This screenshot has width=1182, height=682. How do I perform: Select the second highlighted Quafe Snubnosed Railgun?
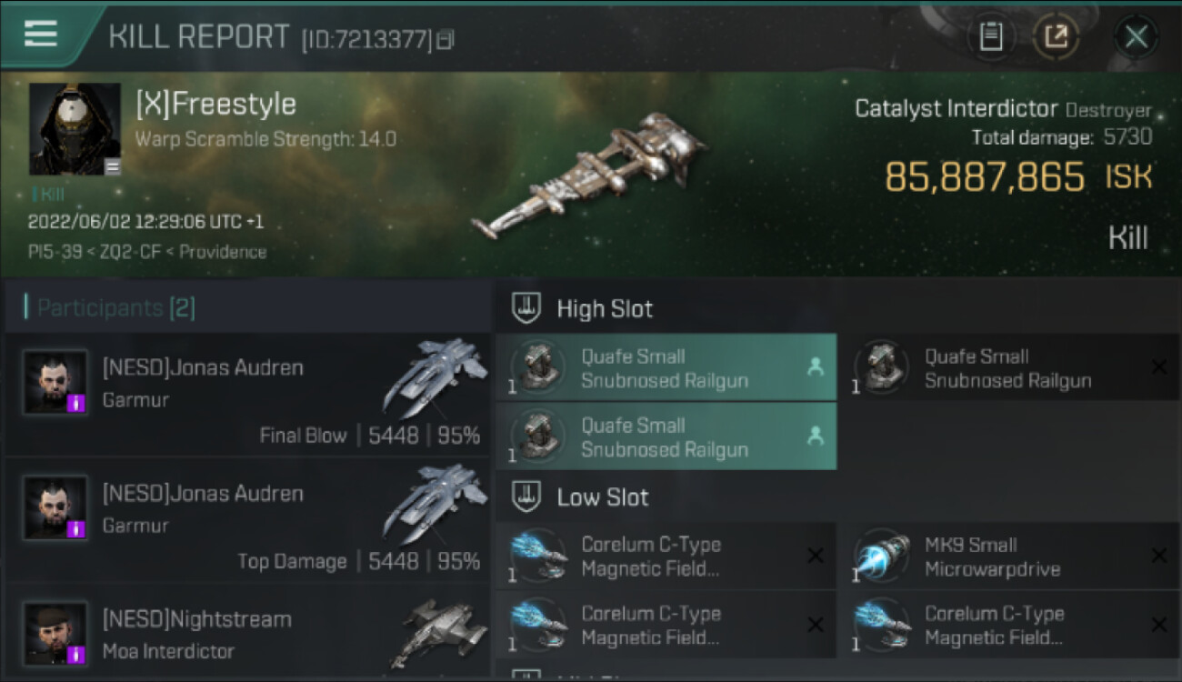[666, 436]
